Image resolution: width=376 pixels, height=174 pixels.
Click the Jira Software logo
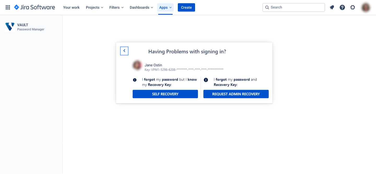[34, 7]
